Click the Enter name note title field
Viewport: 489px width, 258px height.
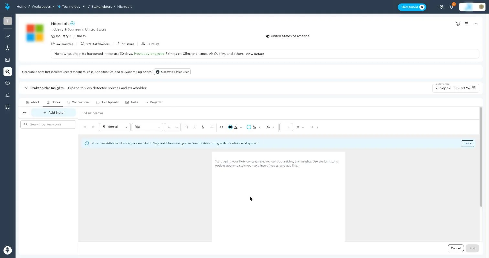point(278,113)
